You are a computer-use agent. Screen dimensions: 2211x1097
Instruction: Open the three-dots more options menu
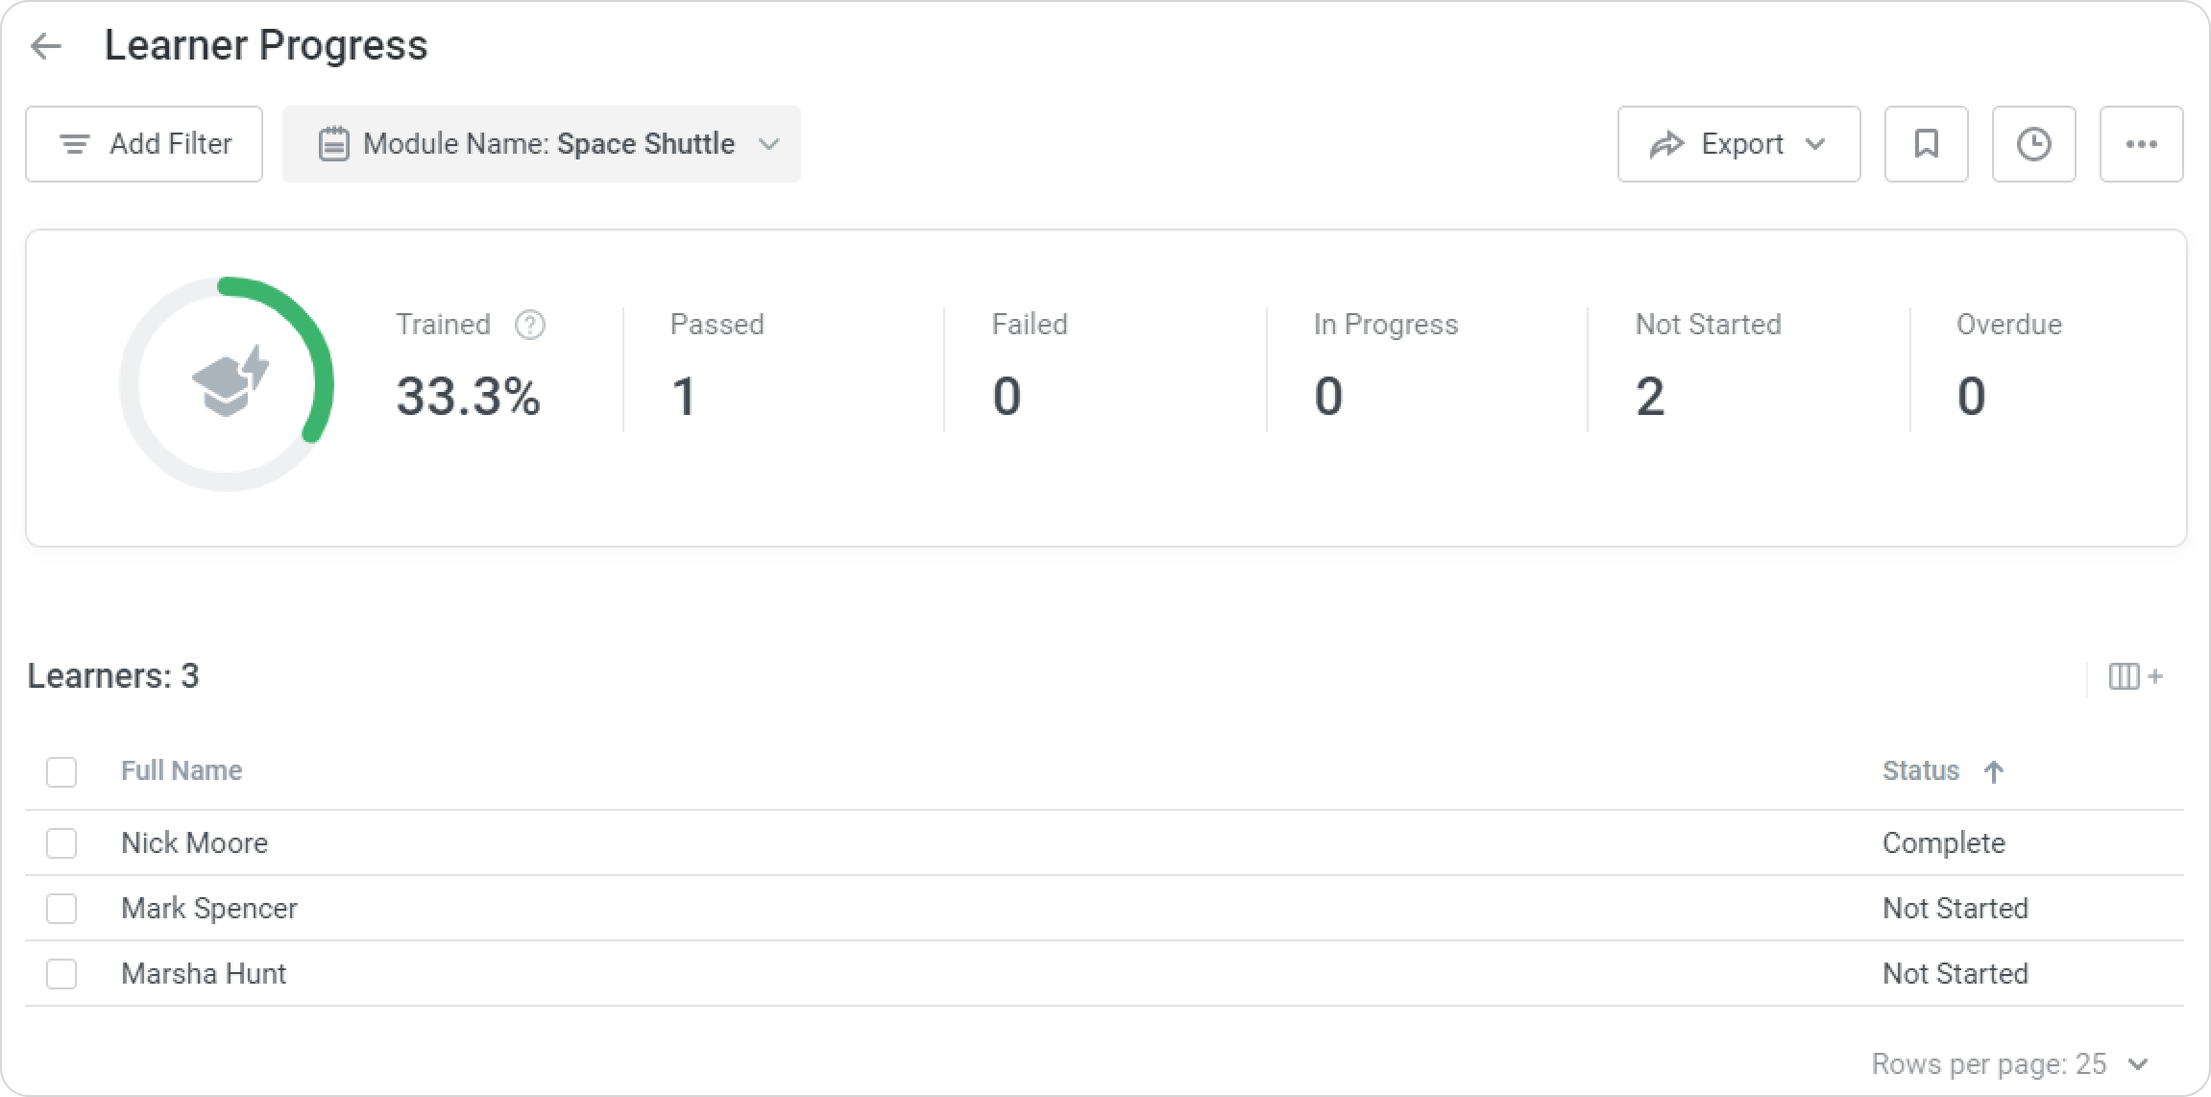(x=2141, y=144)
